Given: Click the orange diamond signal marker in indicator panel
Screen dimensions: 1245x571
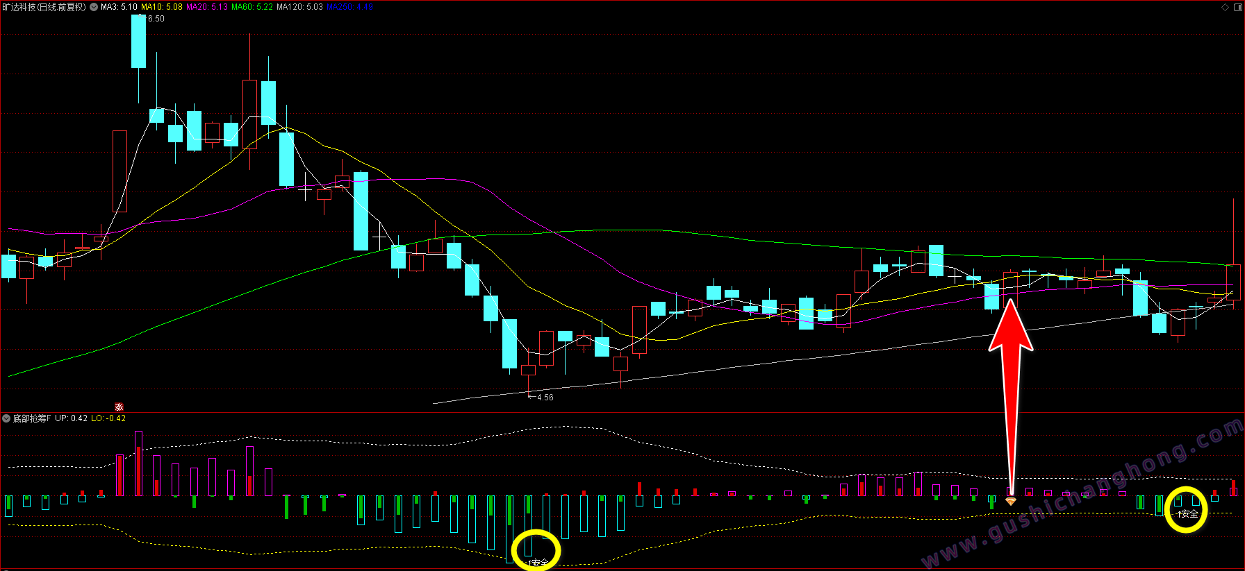Looking at the screenshot, I should [1011, 500].
